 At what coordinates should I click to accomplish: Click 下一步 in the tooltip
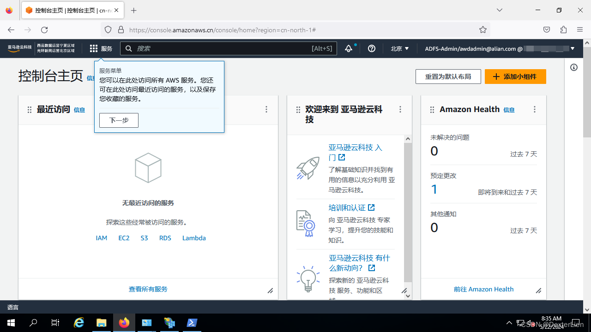coord(119,120)
